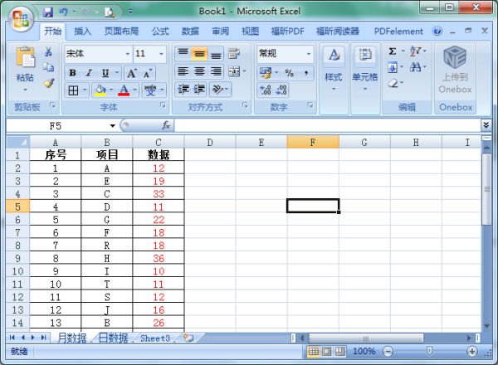Apply percent style
498x365 pixels.
(x=290, y=73)
